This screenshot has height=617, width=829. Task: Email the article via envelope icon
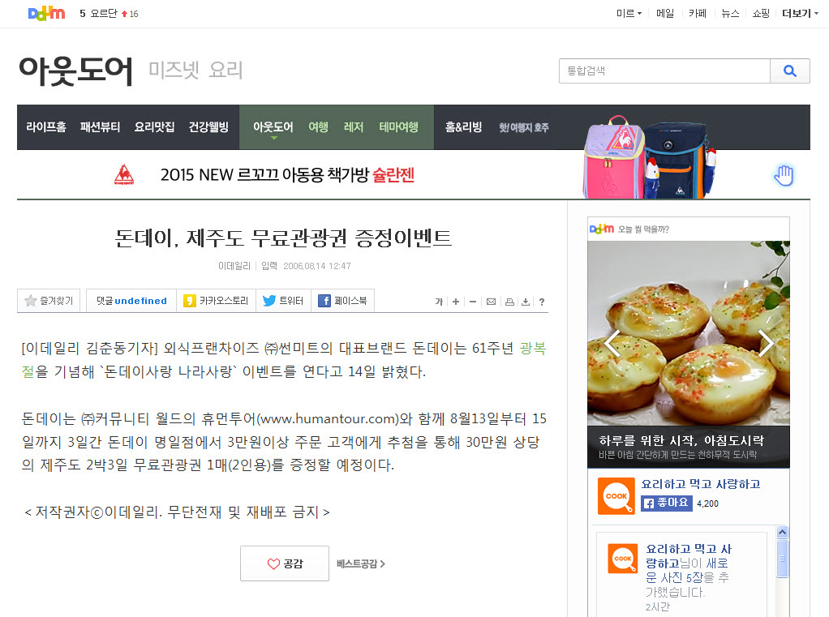click(492, 302)
